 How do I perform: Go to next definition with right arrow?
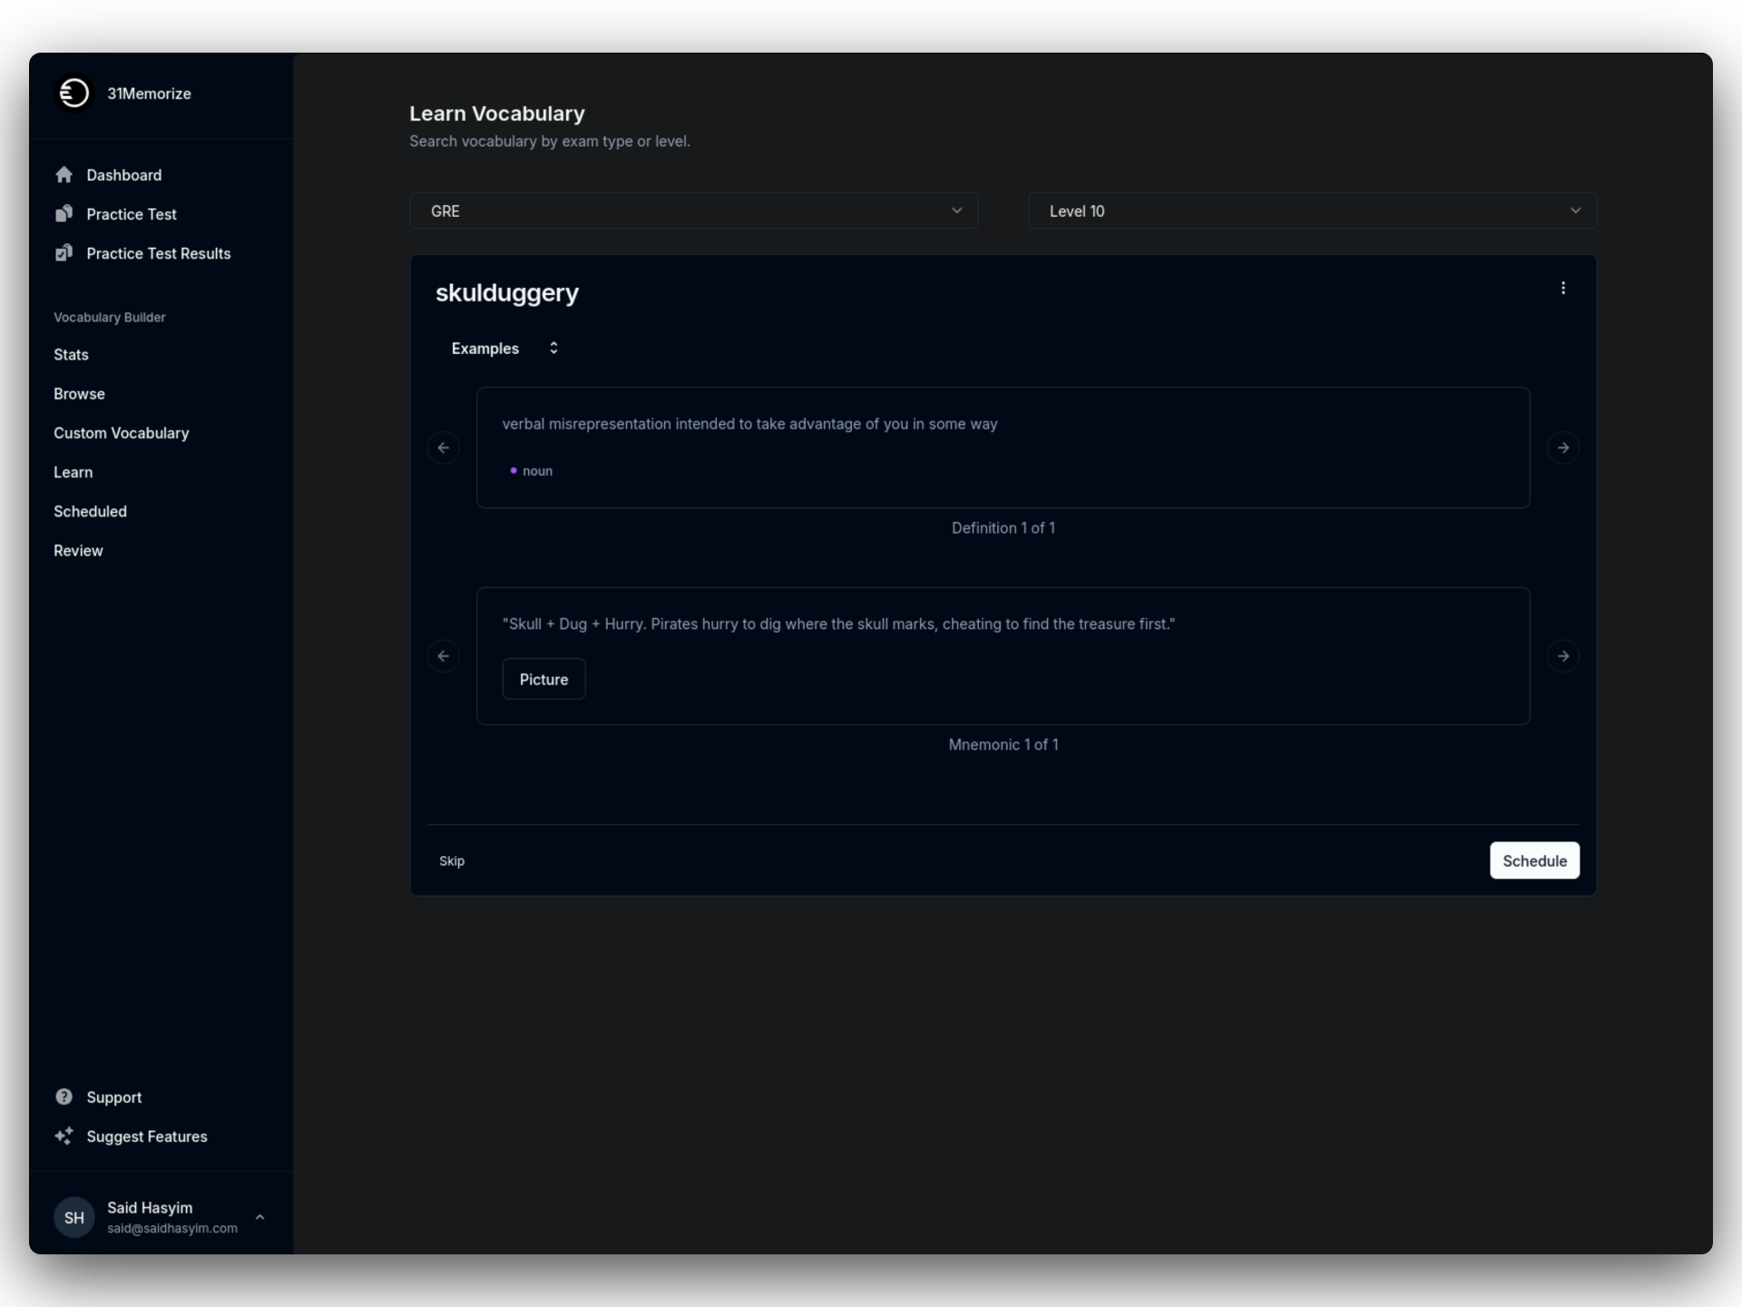[1562, 447]
